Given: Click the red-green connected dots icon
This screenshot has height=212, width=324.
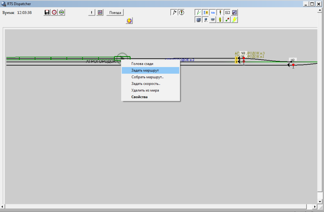Looking at the screenshot, I should tap(227, 20).
